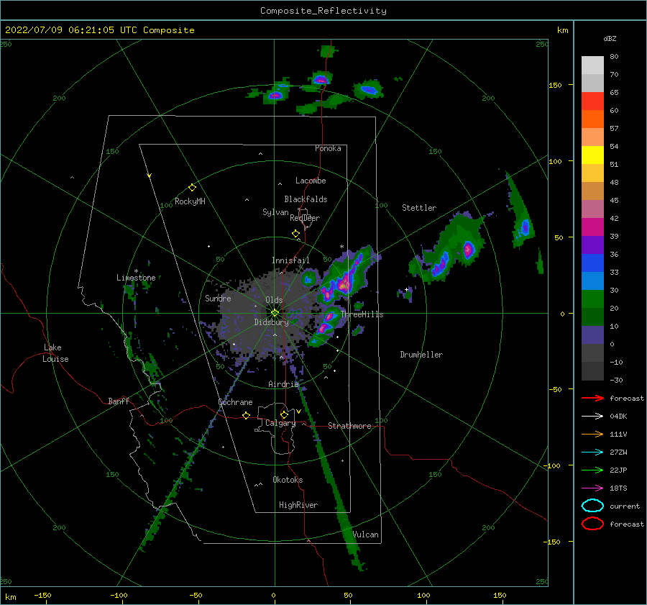
Task: Click the dBZ legend heading
Action: click(x=610, y=38)
